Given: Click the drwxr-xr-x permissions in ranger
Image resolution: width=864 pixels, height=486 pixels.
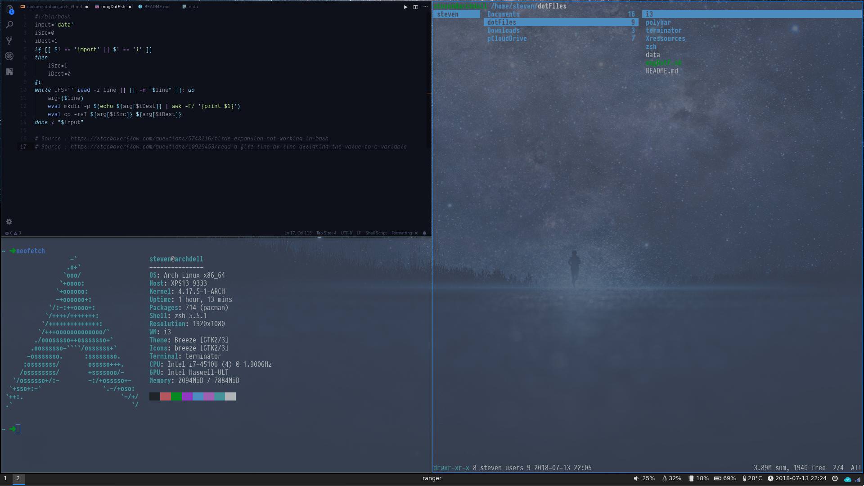Looking at the screenshot, I should point(451,468).
